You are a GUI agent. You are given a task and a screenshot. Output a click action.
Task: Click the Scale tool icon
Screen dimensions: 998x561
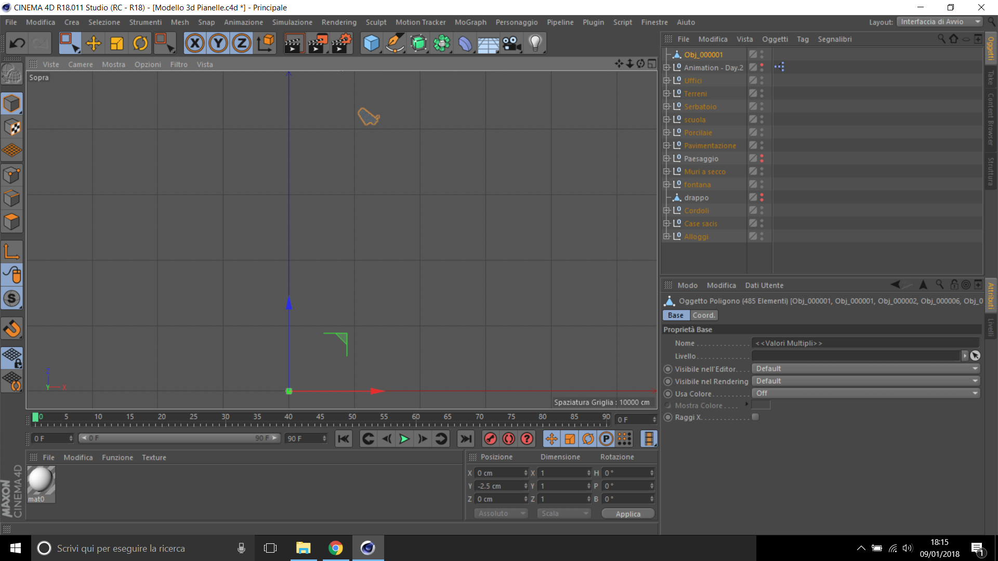tap(117, 44)
